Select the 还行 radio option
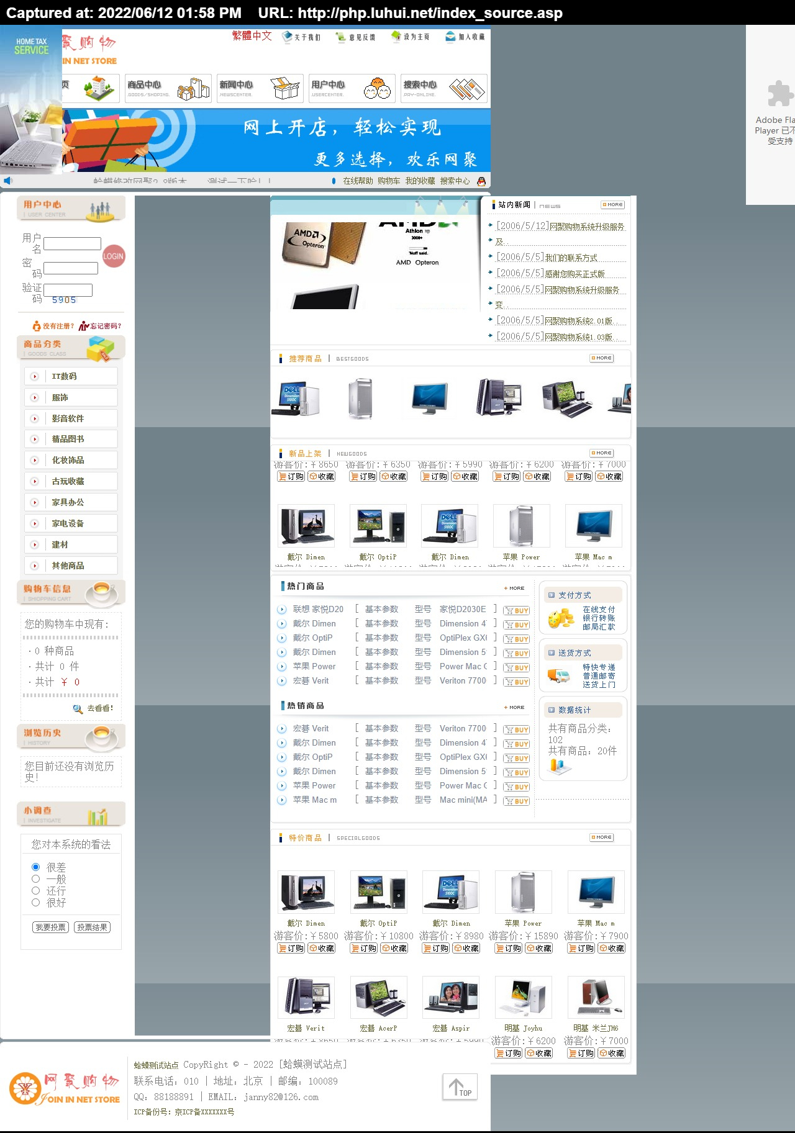The image size is (795, 1133). coord(35,890)
